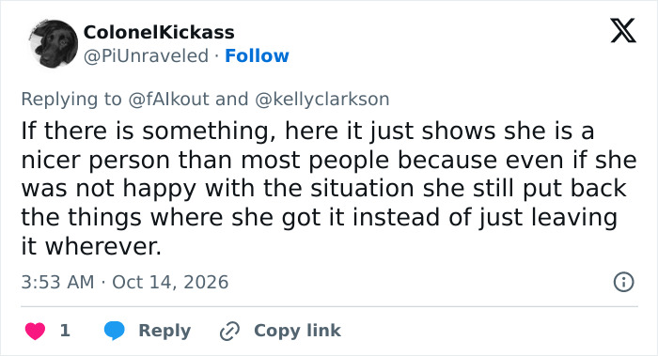This screenshot has width=658, height=356.
Task: Click the phrase 'nicer person' in the tweet
Action: [95, 161]
